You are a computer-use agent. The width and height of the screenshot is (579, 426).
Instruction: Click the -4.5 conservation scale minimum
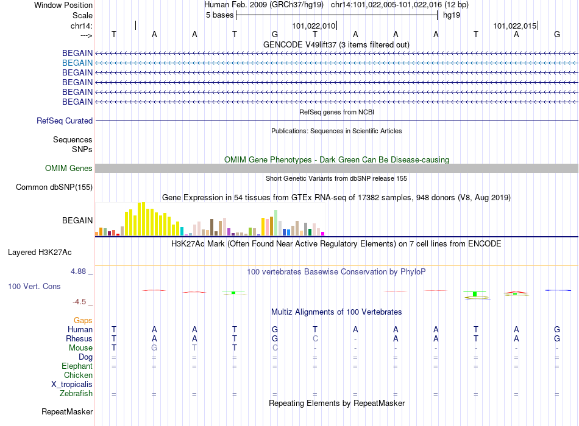click(79, 302)
